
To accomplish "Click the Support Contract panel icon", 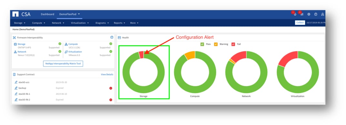I will point(14,74).
